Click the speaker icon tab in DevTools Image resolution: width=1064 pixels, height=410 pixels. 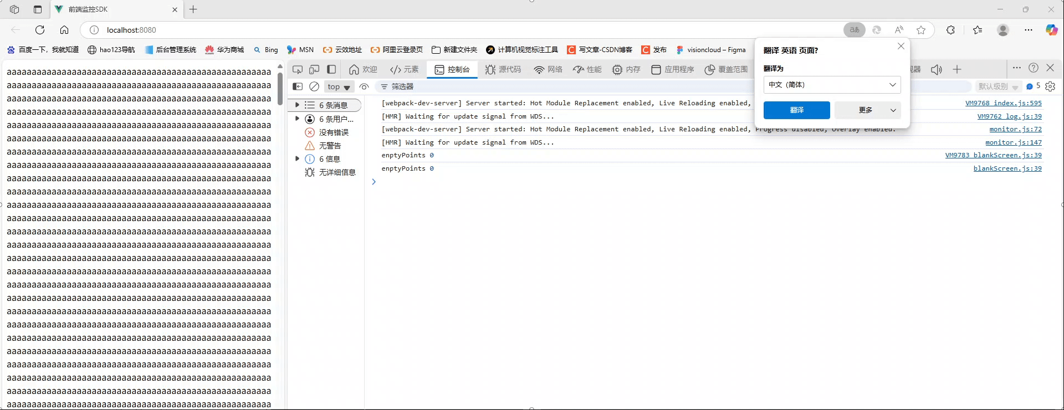coord(937,69)
